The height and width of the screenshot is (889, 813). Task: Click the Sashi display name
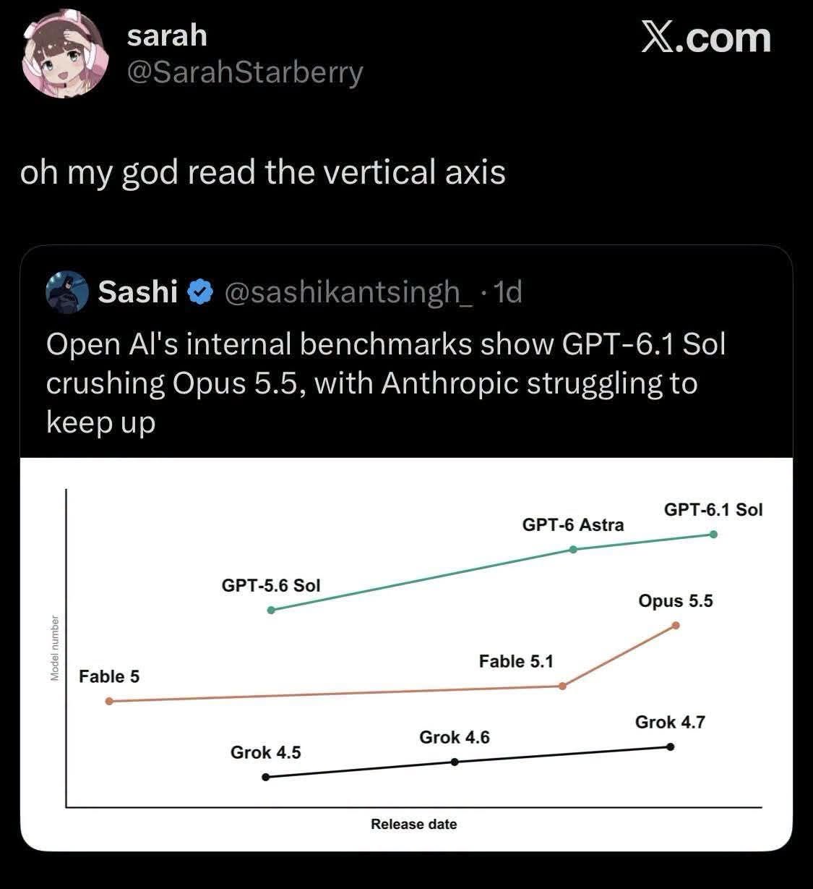point(138,292)
